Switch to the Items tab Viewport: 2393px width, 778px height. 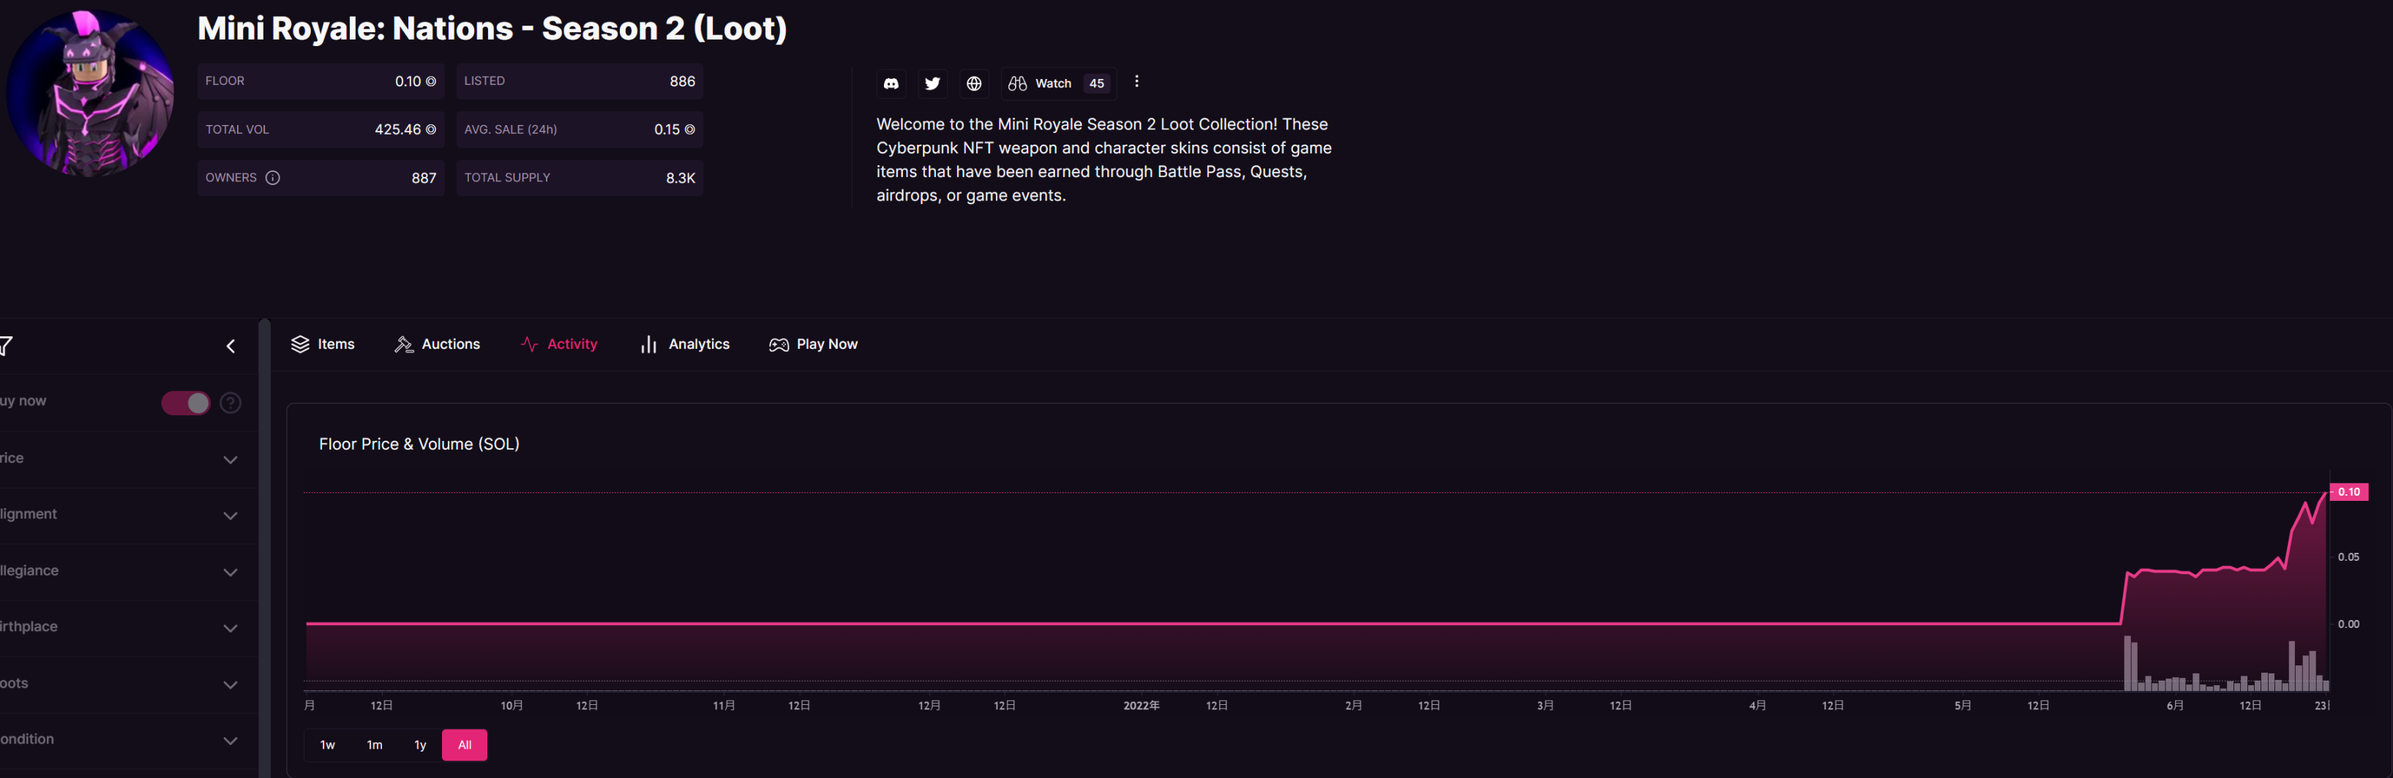322,344
